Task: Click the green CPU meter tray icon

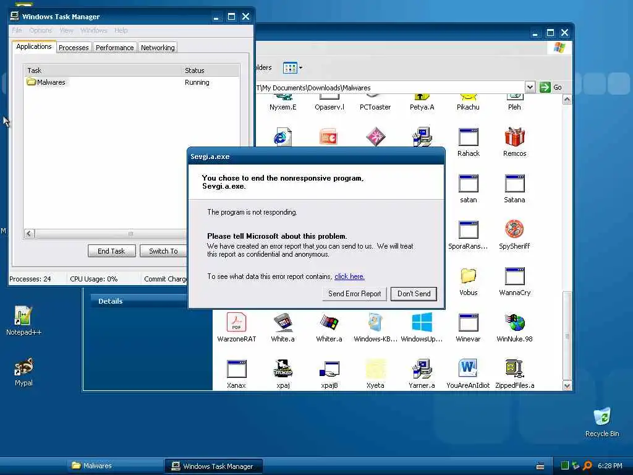Action: click(565, 466)
